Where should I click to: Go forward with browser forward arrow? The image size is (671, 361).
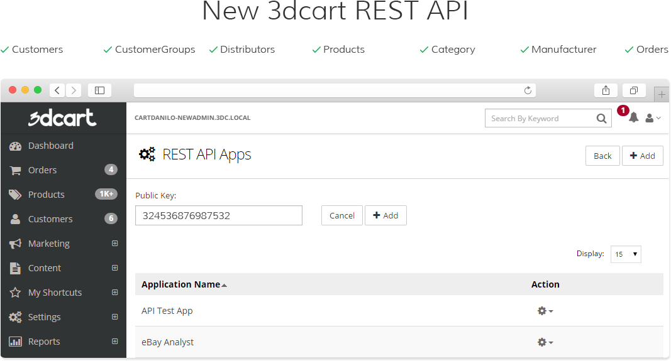(x=74, y=90)
